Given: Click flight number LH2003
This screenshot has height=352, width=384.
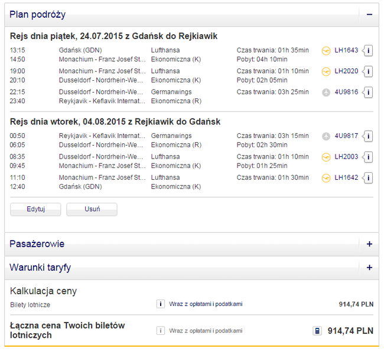Looking at the screenshot, I should tap(346, 157).
